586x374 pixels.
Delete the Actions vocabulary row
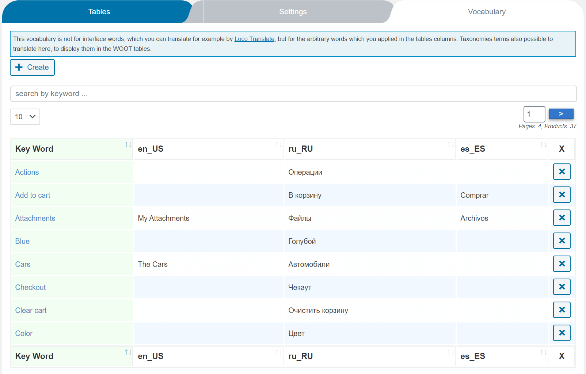click(x=562, y=171)
